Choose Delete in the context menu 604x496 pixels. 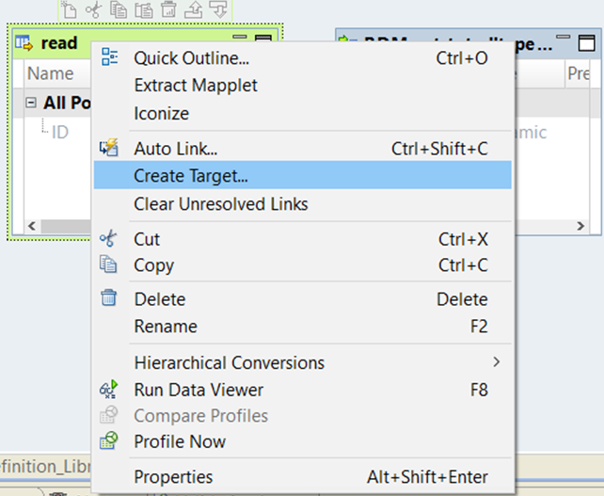coord(302,299)
